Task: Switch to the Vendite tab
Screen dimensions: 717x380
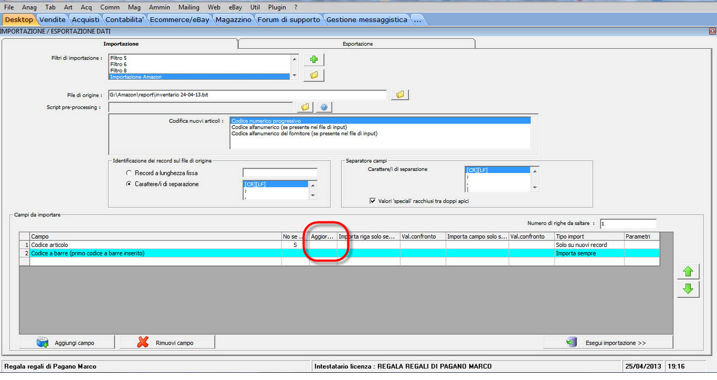Action: point(53,19)
